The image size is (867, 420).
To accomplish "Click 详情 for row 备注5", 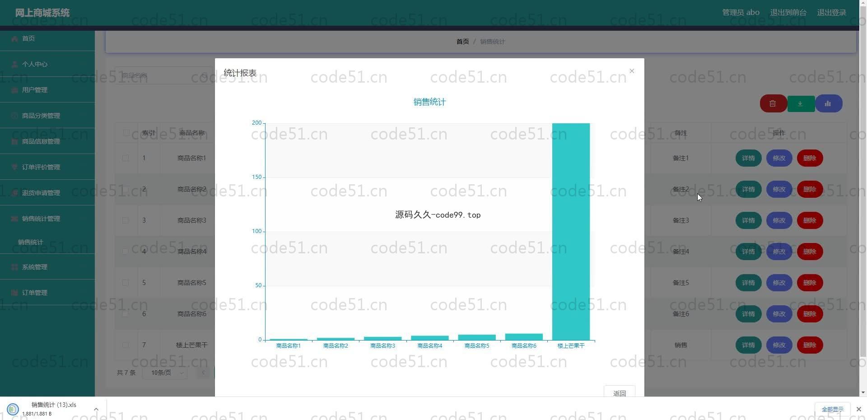I will pyautogui.click(x=748, y=283).
